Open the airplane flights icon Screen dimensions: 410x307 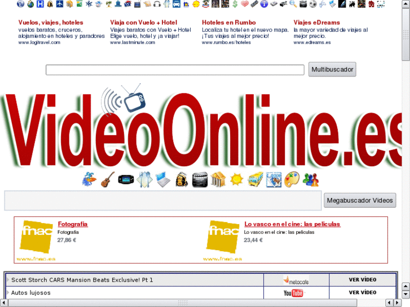[x=60, y=4]
